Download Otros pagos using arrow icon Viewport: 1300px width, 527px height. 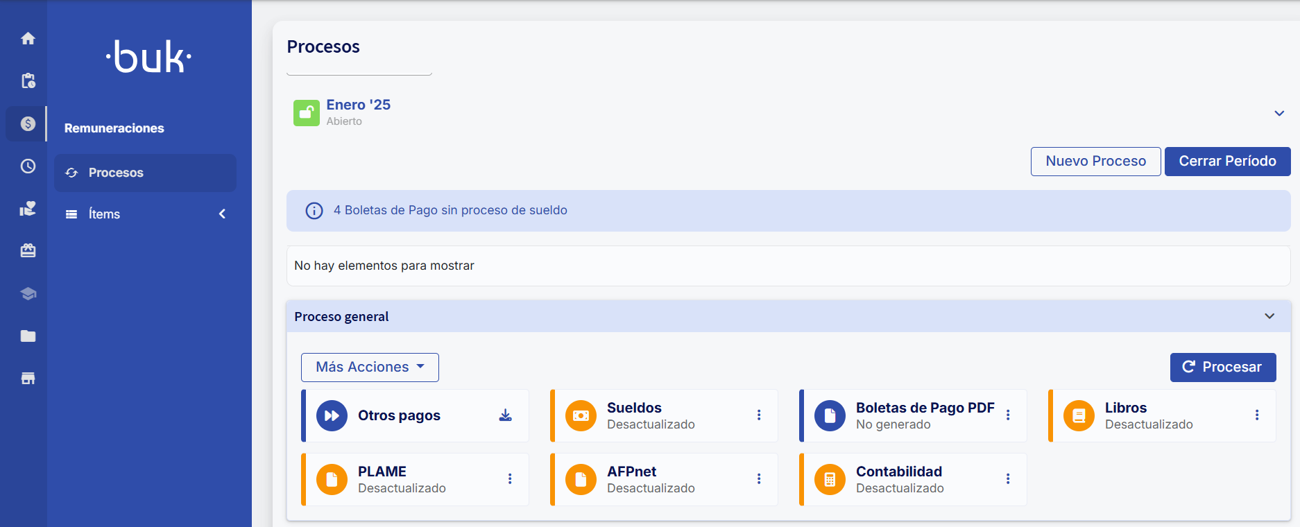point(506,415)
